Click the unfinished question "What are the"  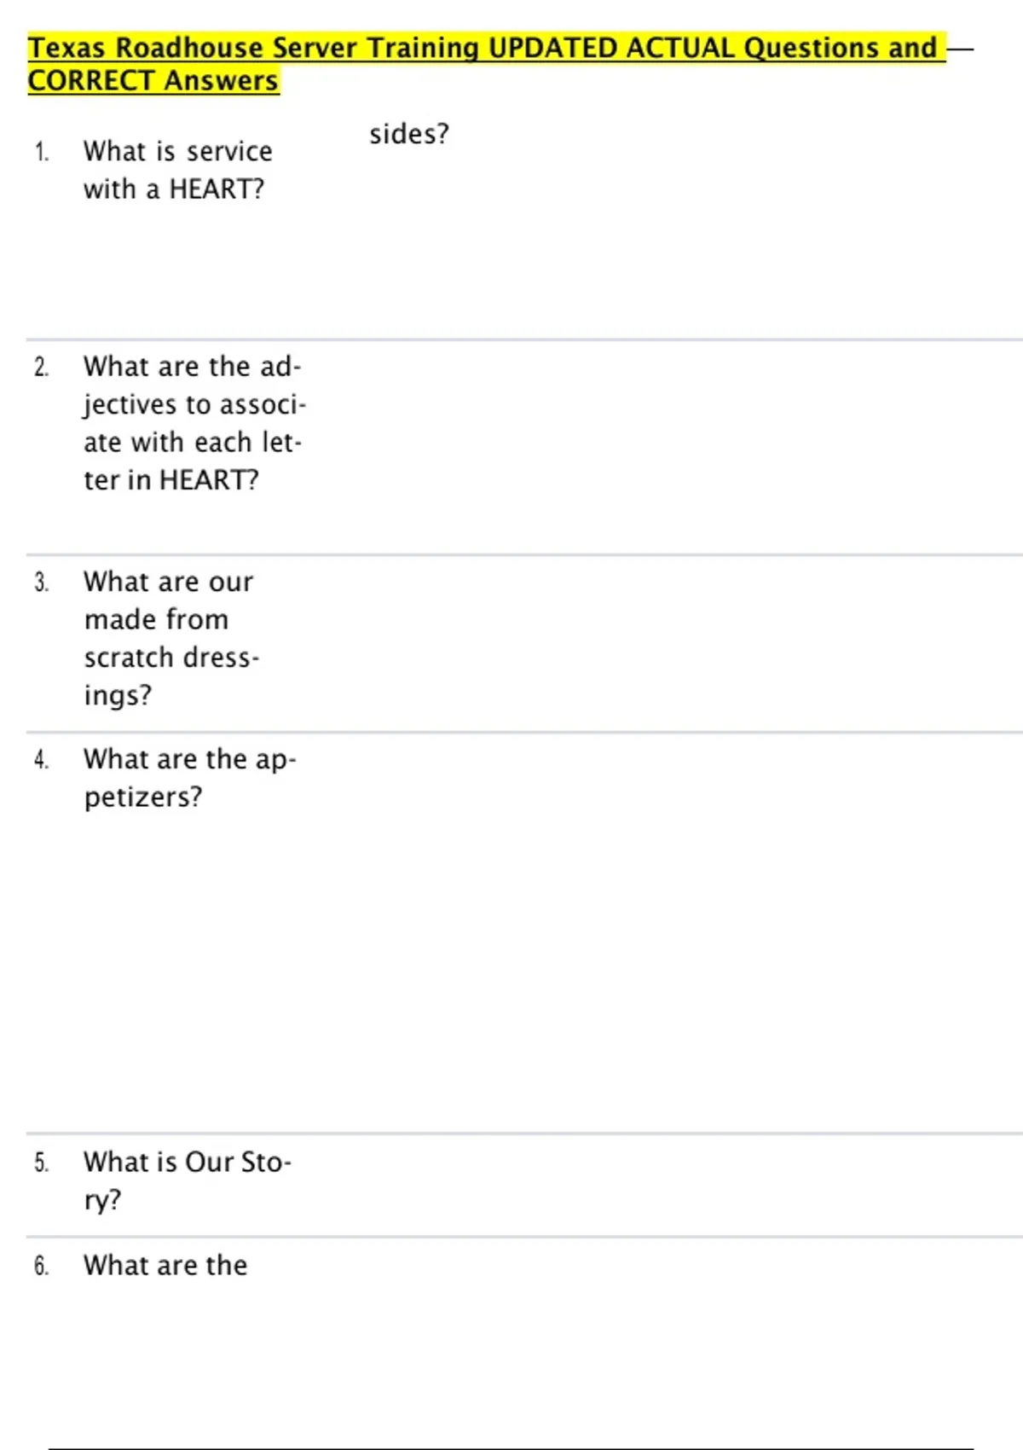pos(165,1265)
